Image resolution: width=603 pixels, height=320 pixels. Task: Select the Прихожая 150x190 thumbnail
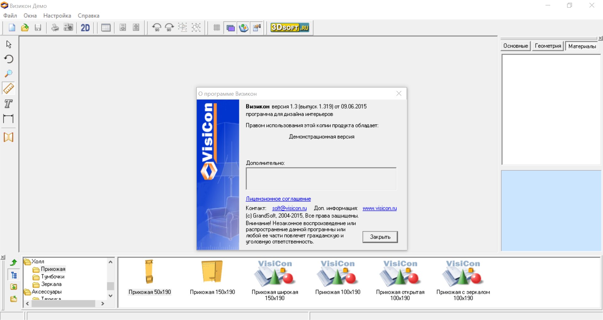pyautogui.click(x=212, y=277)
